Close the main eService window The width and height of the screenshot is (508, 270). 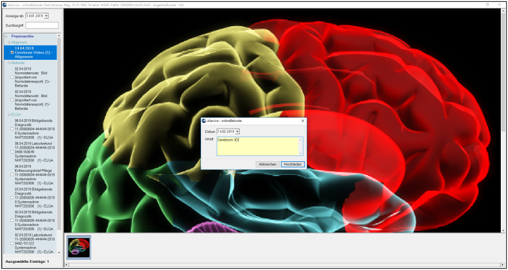coord(500,5)
